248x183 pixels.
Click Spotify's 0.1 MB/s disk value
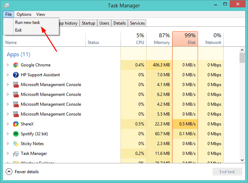187,134
